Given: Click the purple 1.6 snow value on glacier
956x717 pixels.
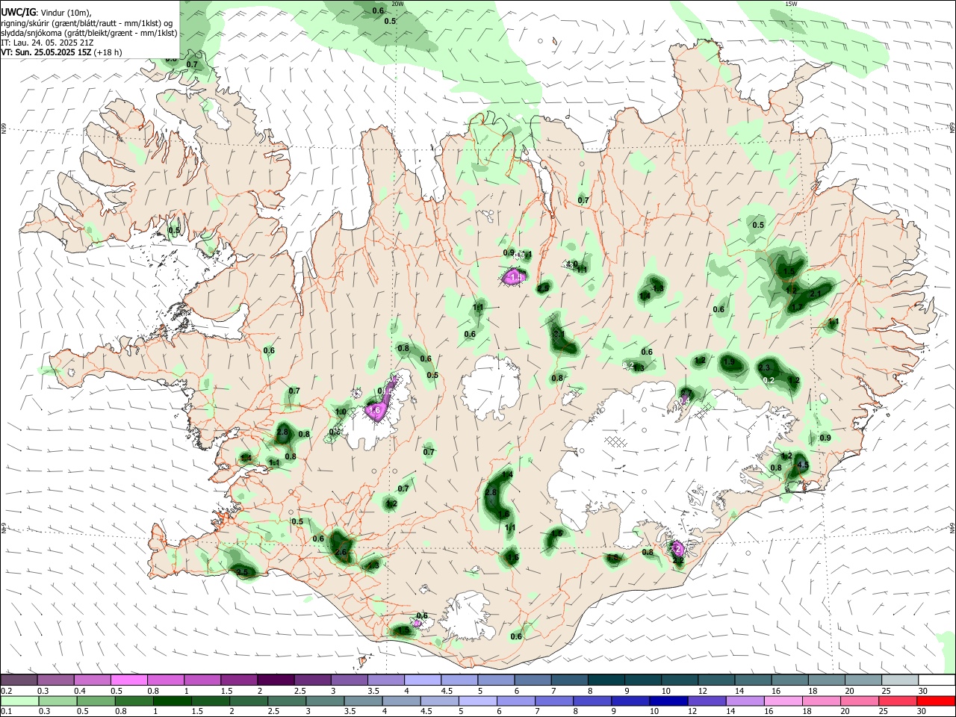Looking at the screenshot, I should click(x=375, y=410).
